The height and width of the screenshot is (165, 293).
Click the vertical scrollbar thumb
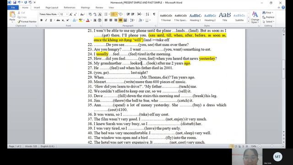click(x=284, y=69)
